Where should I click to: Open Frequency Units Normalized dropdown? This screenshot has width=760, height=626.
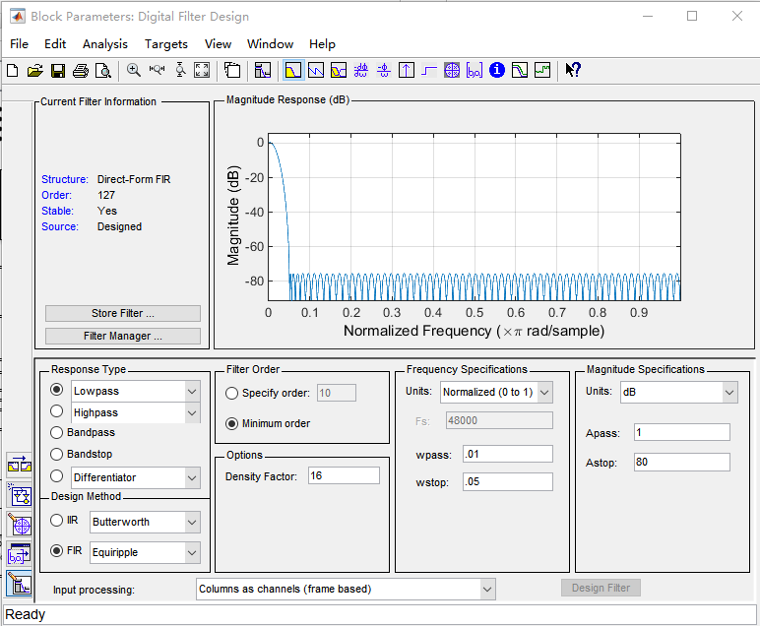[x=497, y=392]
